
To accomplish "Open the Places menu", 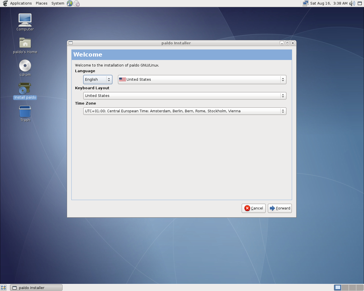I will point(42,3).
